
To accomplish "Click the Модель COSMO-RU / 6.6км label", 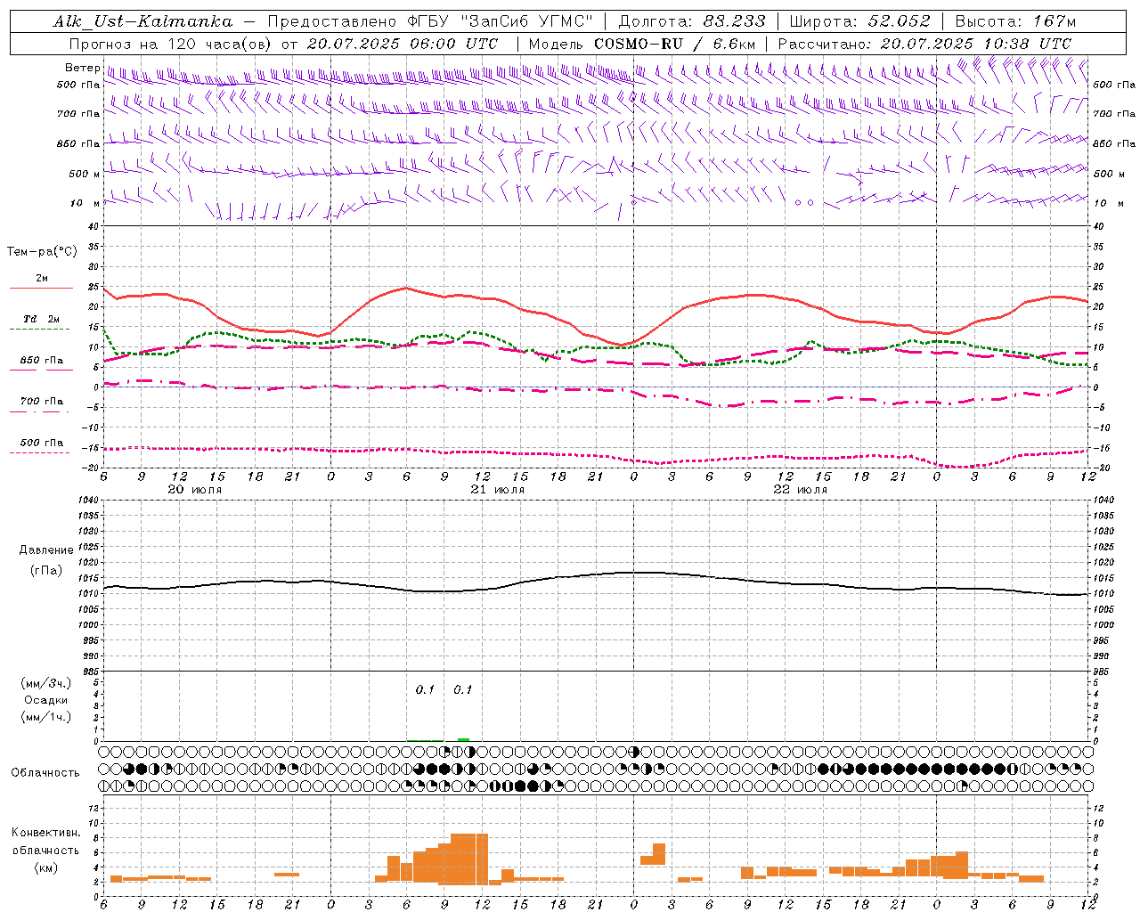I will coord(641,44).
